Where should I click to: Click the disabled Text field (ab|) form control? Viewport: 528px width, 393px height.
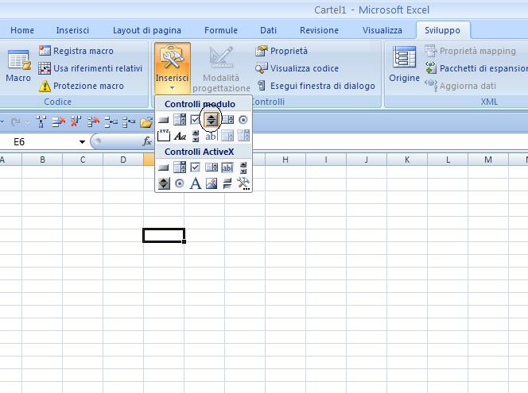[x=212, y=136]
